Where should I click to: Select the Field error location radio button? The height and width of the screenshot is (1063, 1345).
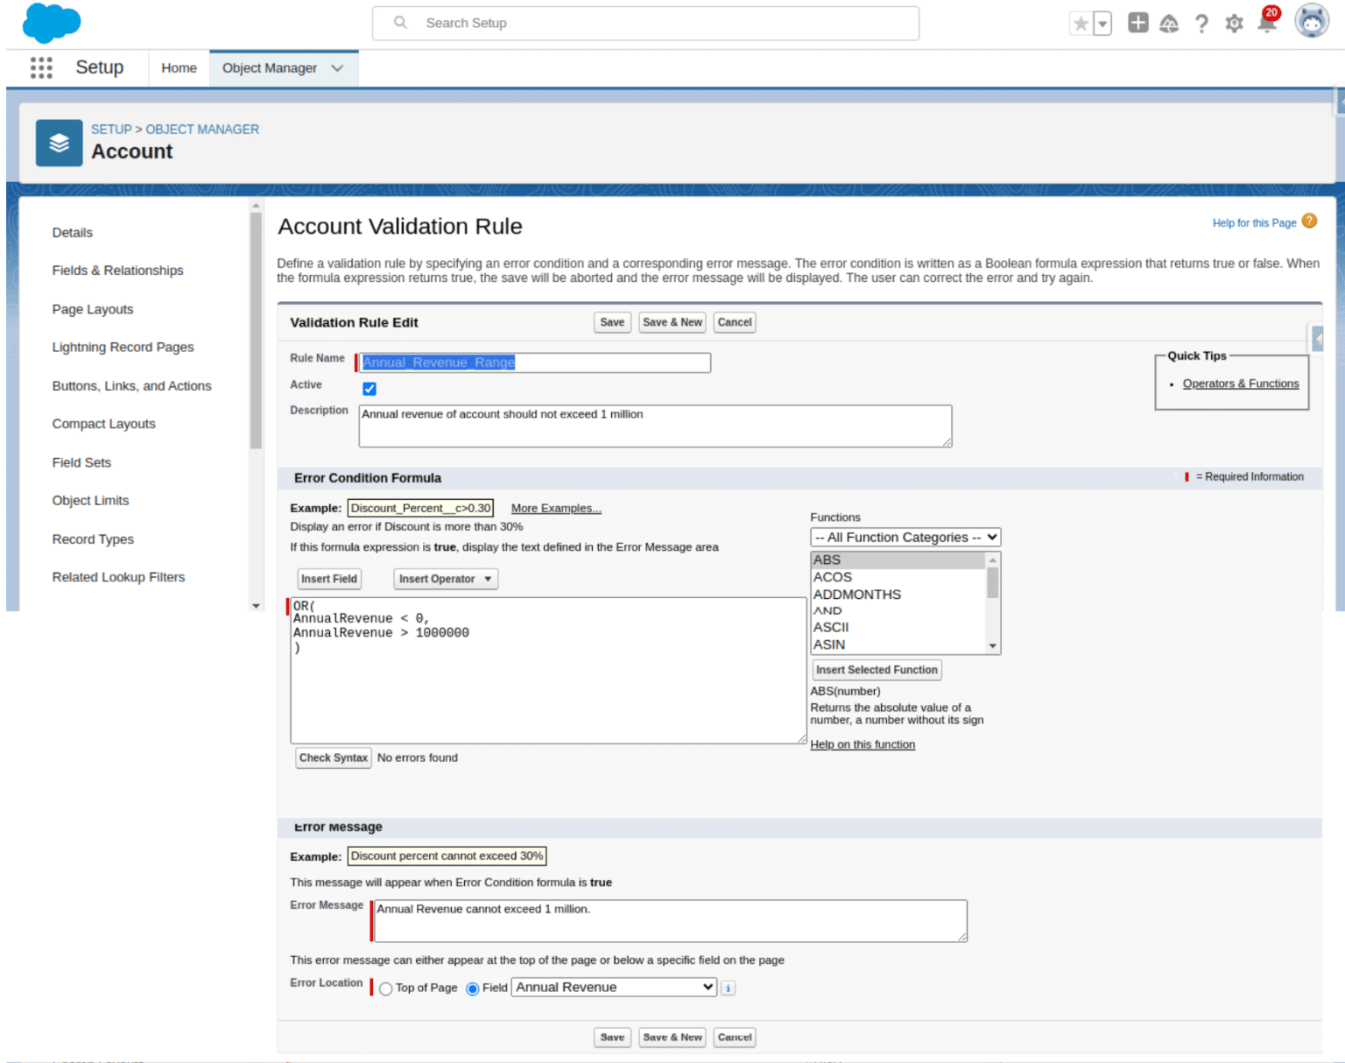pyautogui.click(x=473, y=988)
